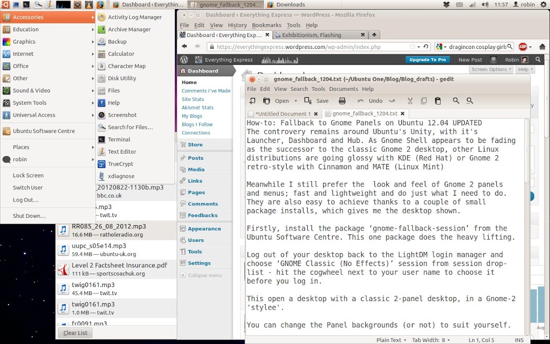Viewport: 550px width, 344px height.
Task: Click the volume icon in system tray
Action: pyautogui.click(x=485, y=4)
